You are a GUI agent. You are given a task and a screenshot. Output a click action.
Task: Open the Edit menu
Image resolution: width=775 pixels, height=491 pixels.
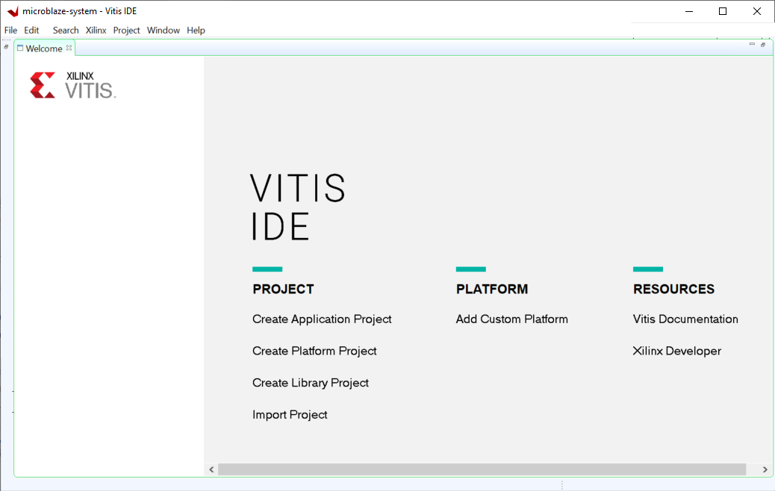pos(31,30)
